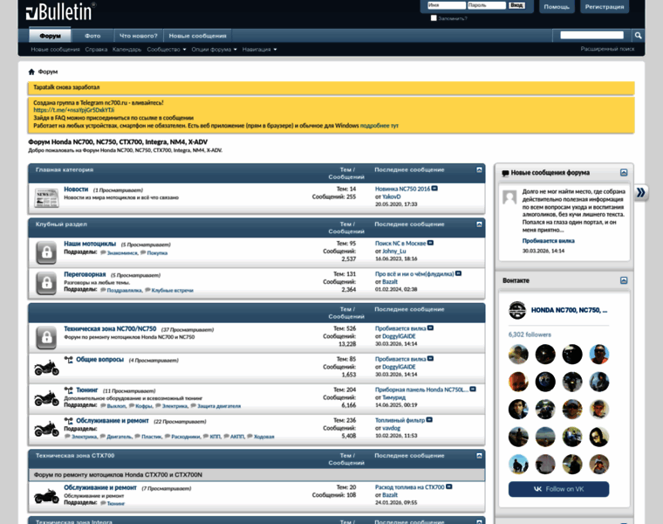Click the Имя username input field

pos(446,5)
